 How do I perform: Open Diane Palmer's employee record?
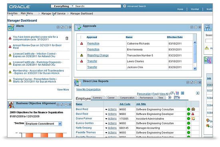coord(84,119)
